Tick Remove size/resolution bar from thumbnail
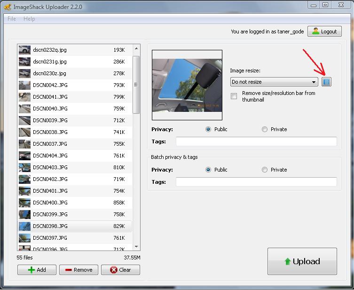The image size is (354, 290). point(234,96)
